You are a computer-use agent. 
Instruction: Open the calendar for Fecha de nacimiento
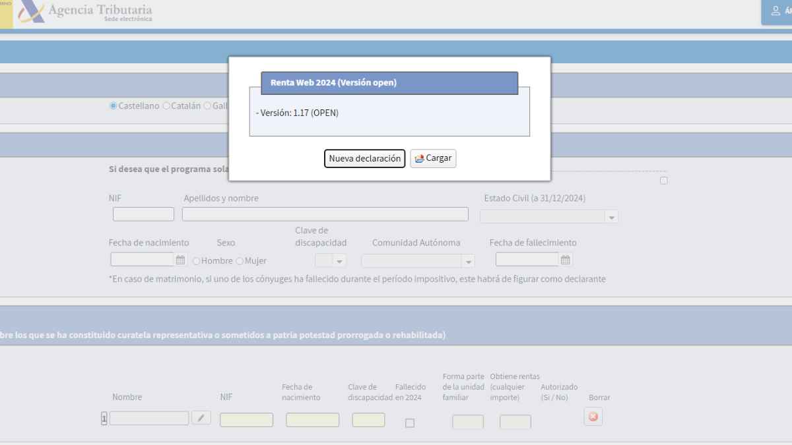coord(180,260)
